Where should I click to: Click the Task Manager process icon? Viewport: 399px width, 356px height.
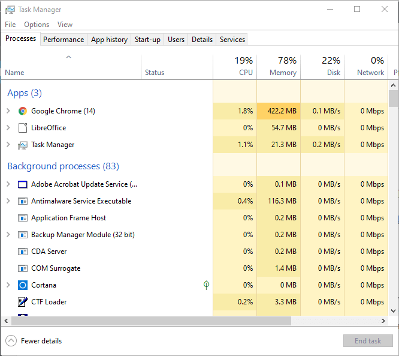(x=23, y=145)
